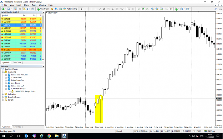Open the Windows Start button

point(4,136)
